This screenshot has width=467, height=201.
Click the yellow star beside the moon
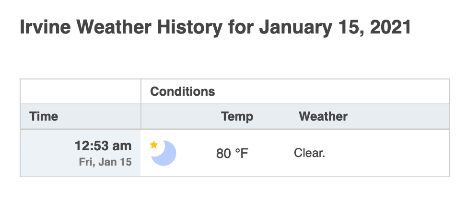pos(154,145)
